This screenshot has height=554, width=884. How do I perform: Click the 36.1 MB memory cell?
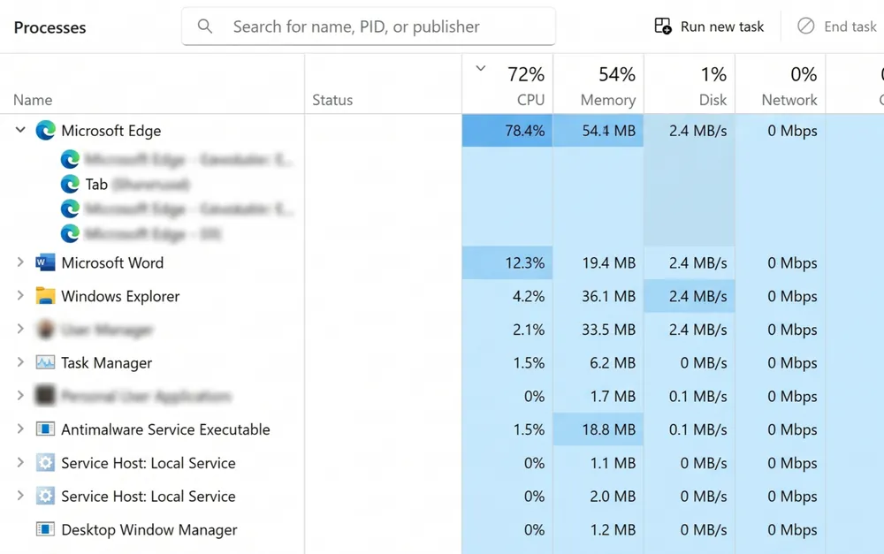(x=598, y=296)
